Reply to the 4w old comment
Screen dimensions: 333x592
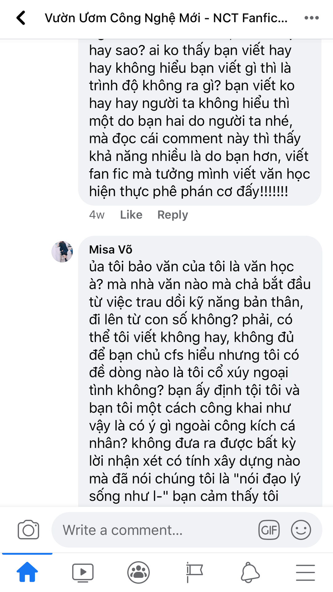[x=173, y=215]
